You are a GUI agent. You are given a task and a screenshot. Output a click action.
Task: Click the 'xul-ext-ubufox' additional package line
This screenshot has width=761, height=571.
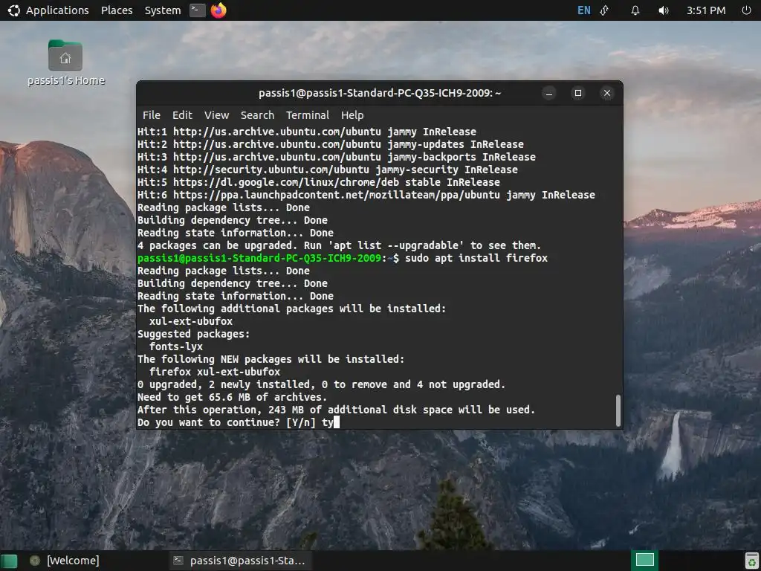tap(191, 321)
